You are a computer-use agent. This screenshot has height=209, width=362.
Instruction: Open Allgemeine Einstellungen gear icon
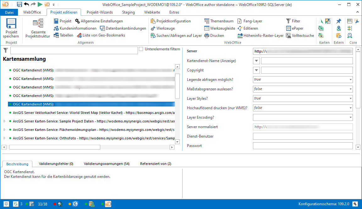[x=78, y=21]
